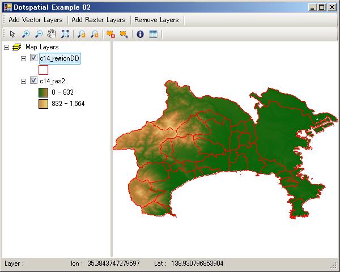Click the Identify info tool
The height and width of the screenshot is (272, 340).
point(140,34)
